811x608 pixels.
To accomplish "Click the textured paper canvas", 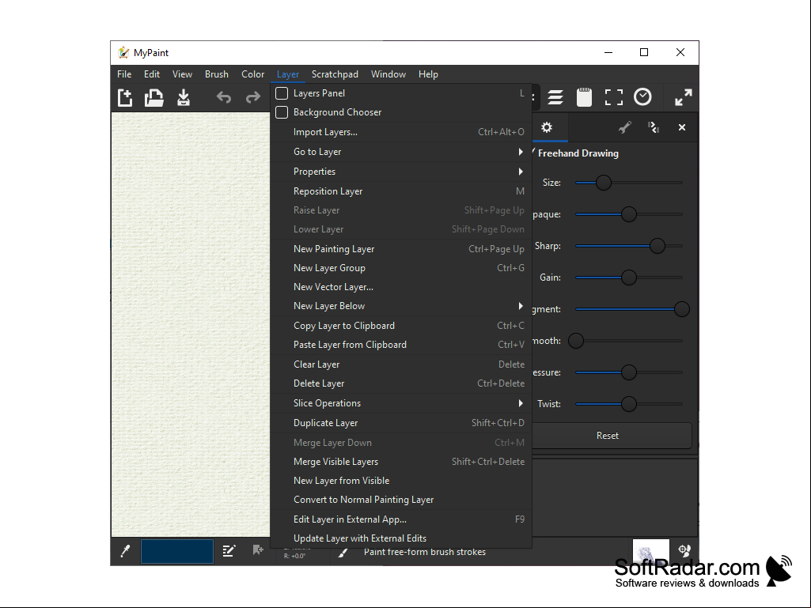I will coord(191,325).
